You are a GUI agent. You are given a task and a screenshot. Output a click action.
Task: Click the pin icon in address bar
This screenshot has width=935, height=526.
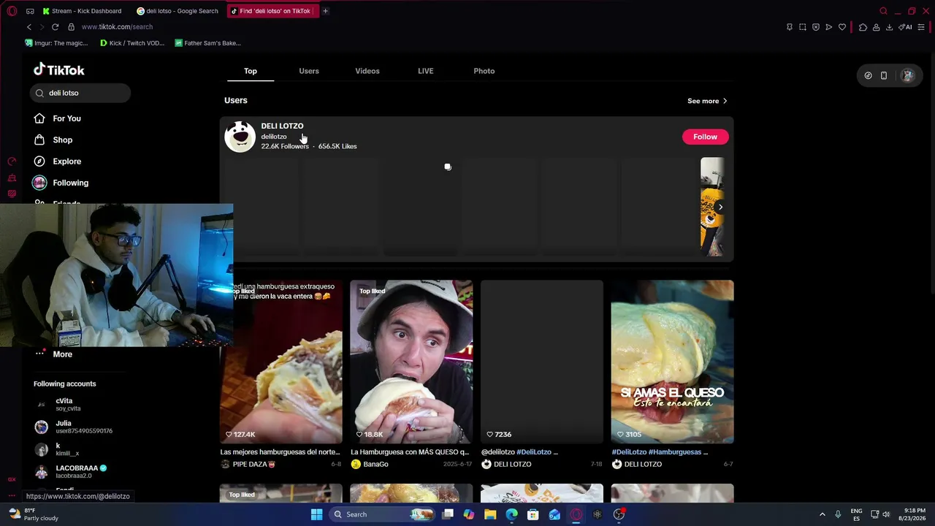pos(790,27)
